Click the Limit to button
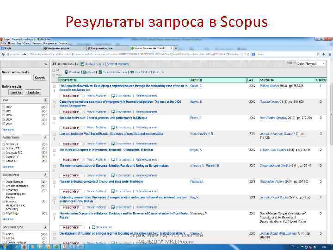 pos(16,93)
